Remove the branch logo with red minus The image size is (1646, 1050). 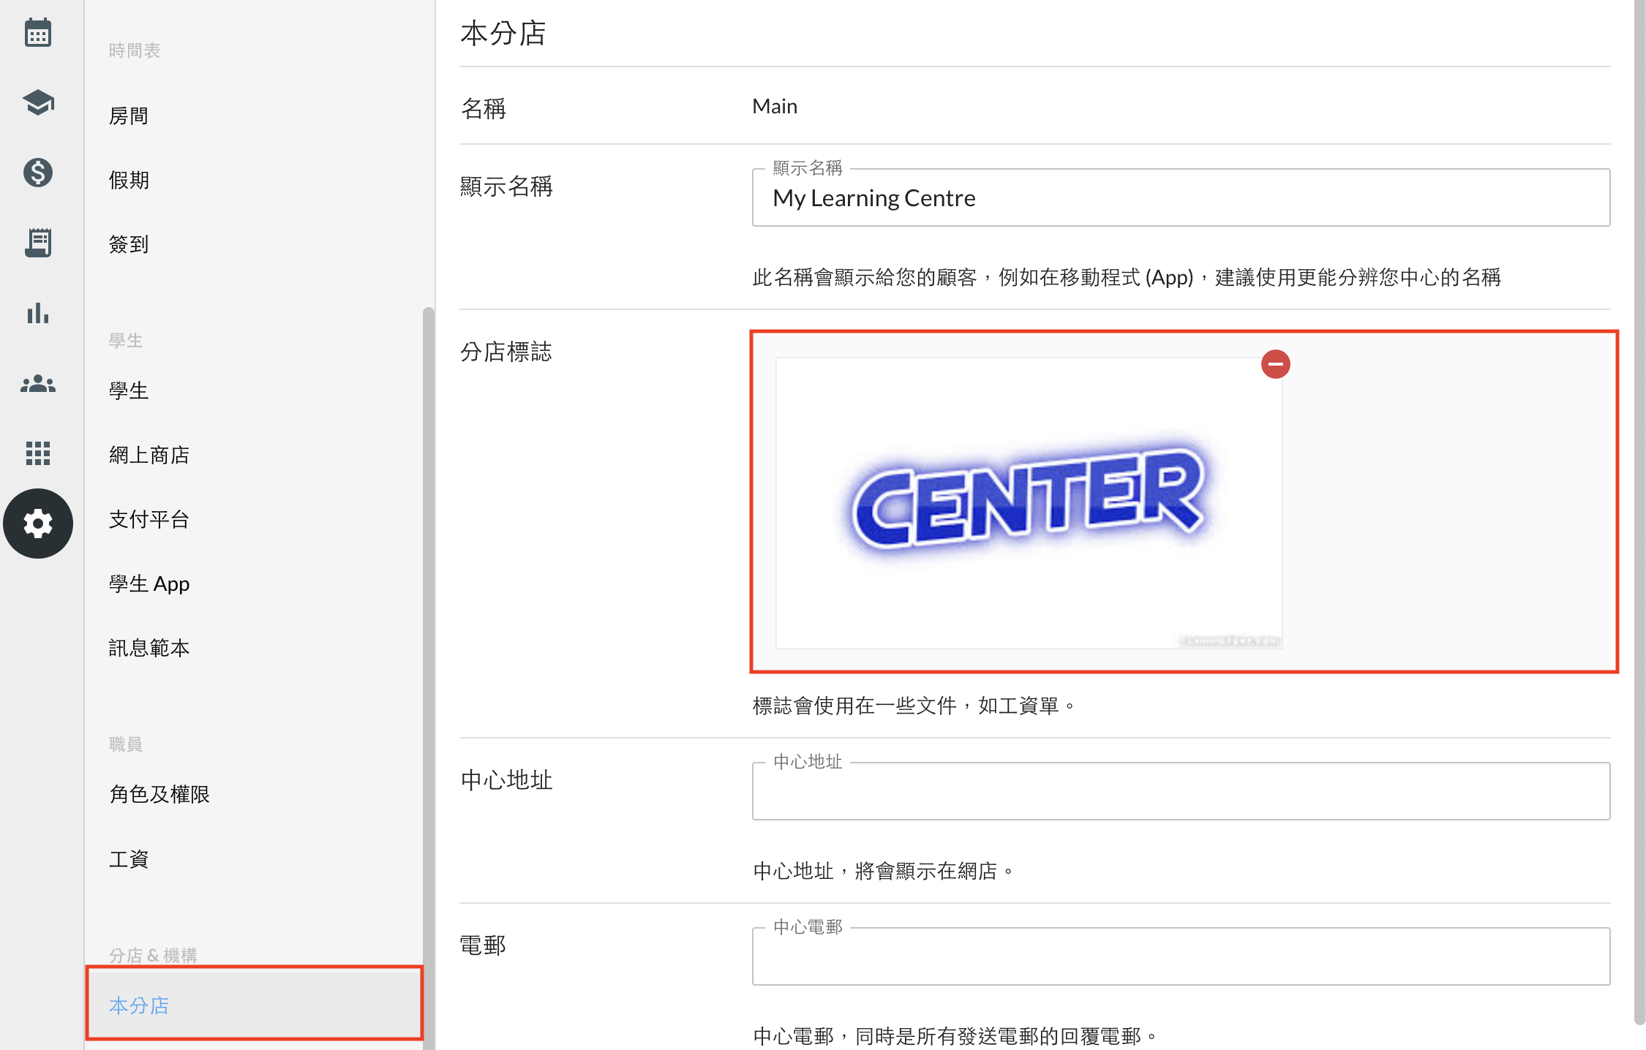(1275, 364)
